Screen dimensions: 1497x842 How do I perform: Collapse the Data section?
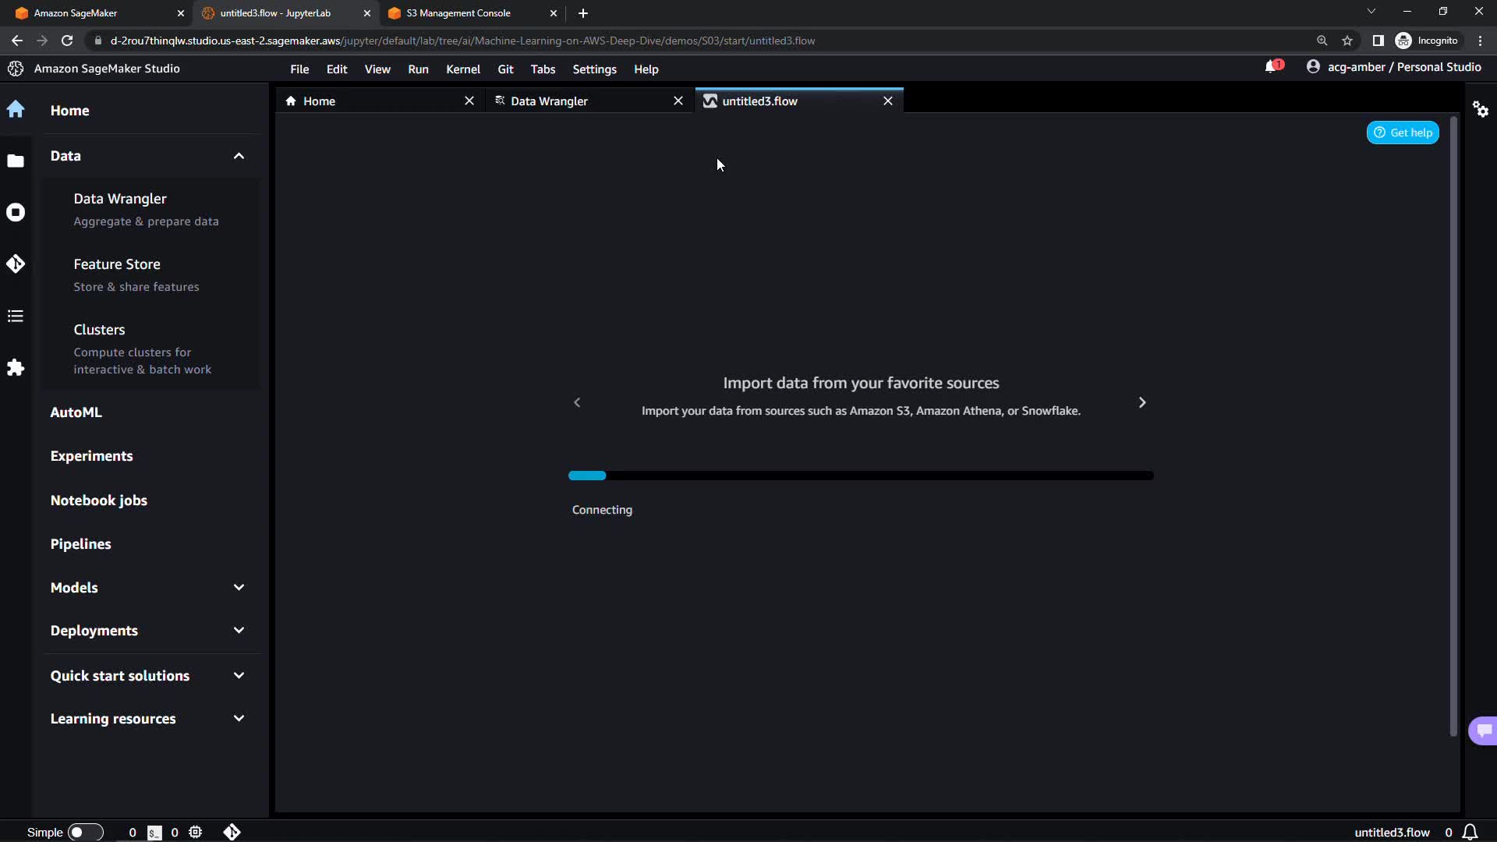[239, 156]
